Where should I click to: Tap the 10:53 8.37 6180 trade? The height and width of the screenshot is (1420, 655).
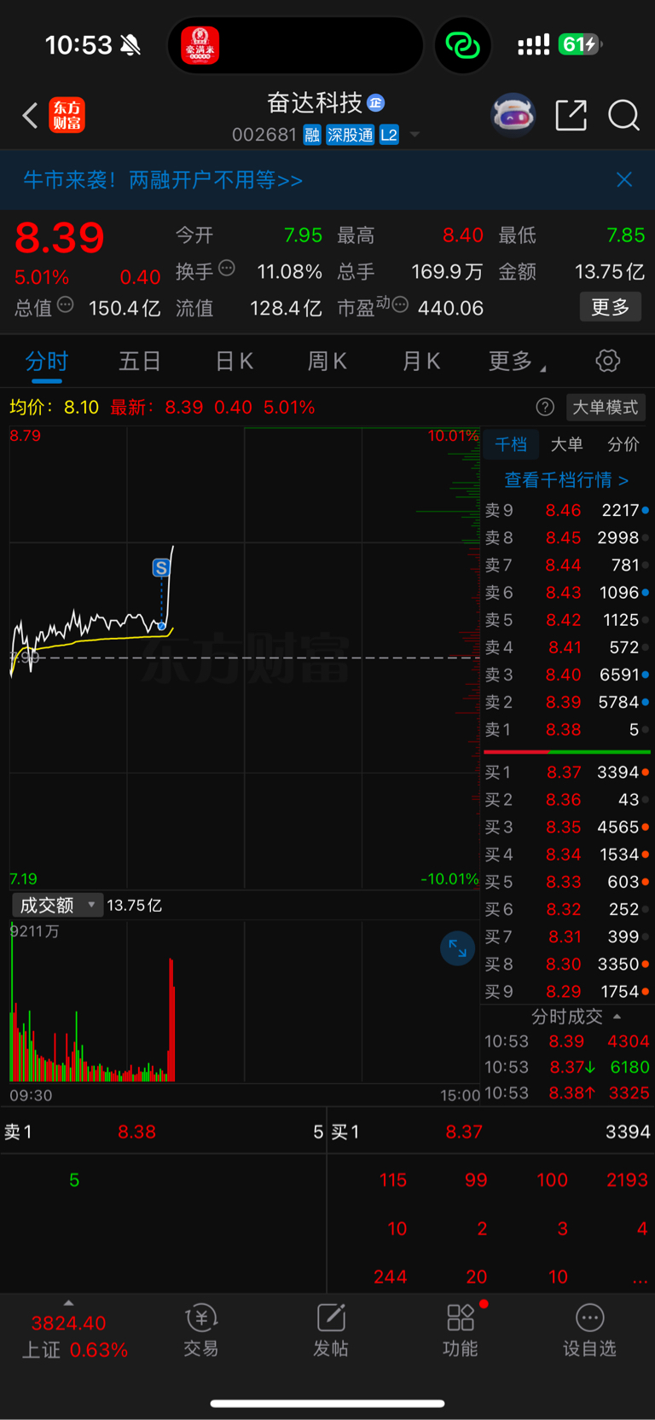567,1067
